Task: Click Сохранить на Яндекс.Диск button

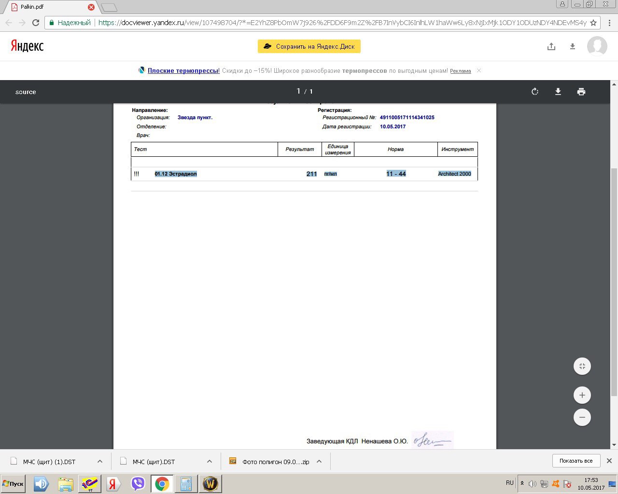Action: pyautogui.click(x=309, y=46)
